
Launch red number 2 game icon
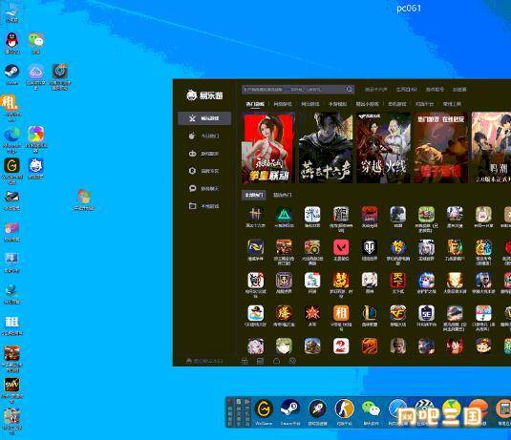pos(341,346)
